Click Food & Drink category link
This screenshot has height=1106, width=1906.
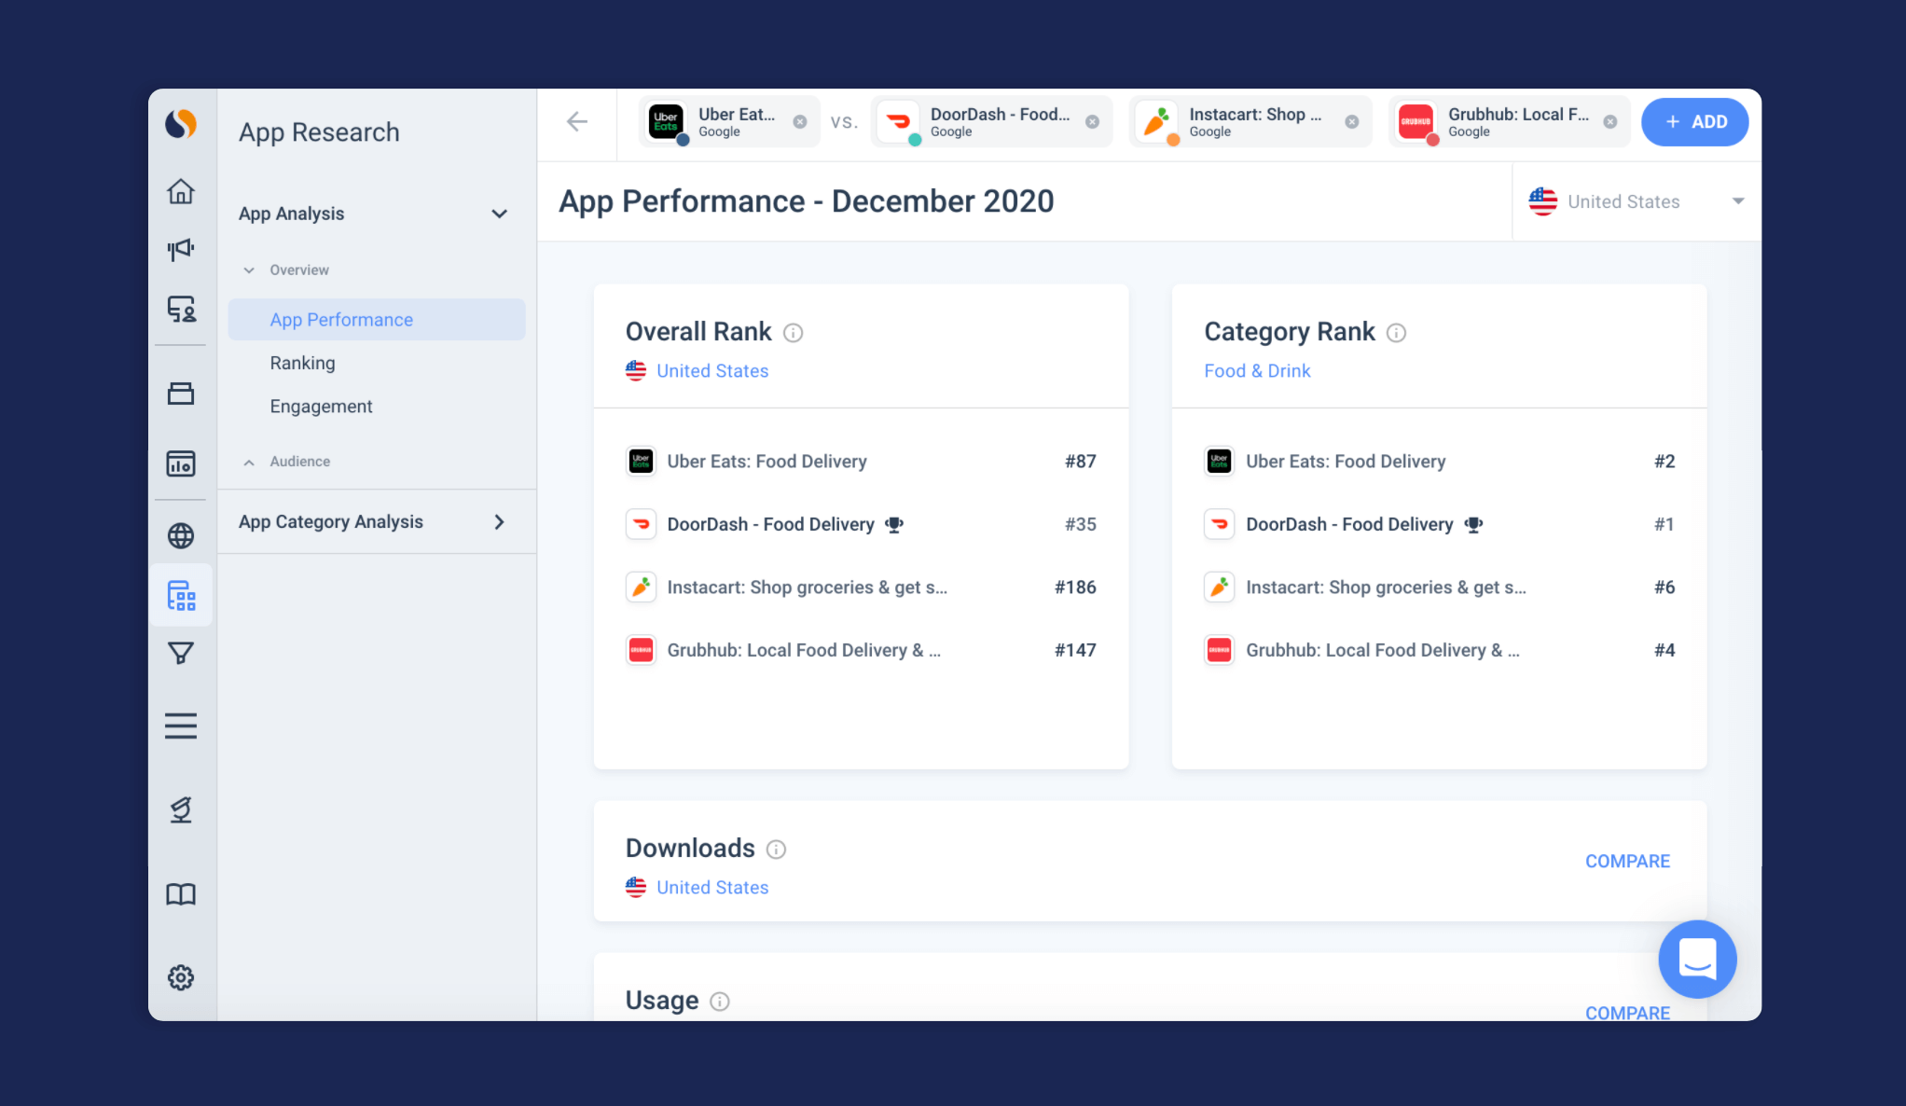point(1257,371)
